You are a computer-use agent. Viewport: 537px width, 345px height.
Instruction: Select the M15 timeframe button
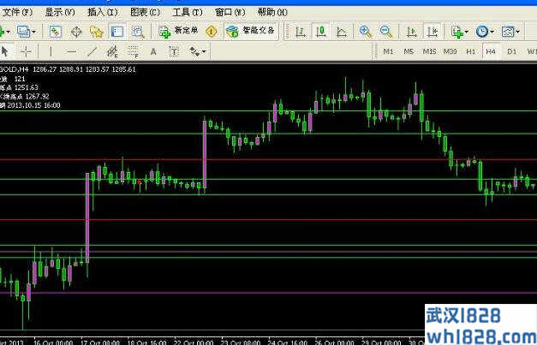click(x=429, y=52)
